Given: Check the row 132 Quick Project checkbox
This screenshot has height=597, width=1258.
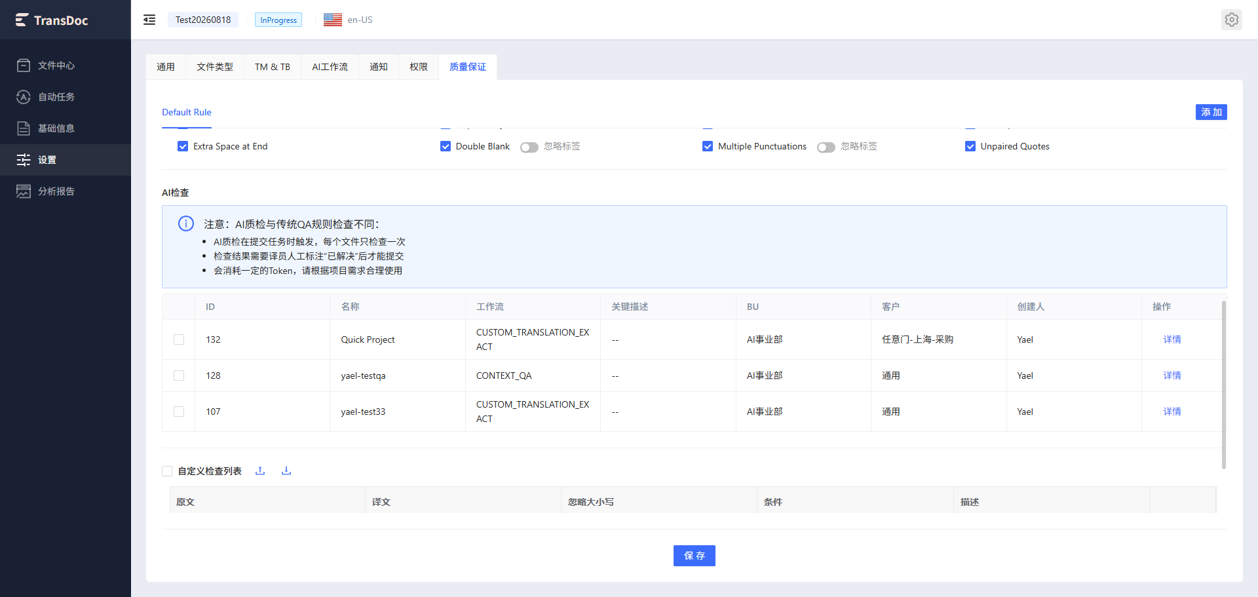Looking at the screenshot, I should coord(179,339).
